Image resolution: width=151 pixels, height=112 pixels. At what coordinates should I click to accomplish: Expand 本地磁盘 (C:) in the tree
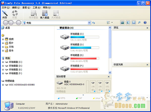pyautogui.click(x=3, y=62)
